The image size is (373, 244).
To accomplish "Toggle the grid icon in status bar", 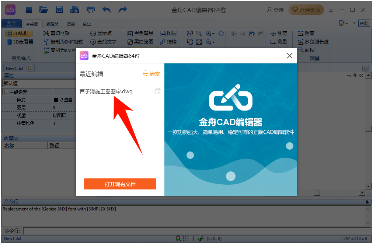I will click(186, 238).
